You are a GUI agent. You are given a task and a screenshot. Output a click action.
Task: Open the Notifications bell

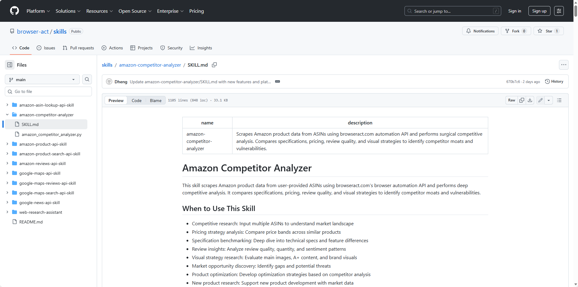pos(480,31)
